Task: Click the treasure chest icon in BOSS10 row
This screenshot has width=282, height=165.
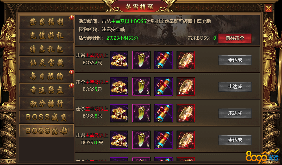Action: (x=119, y=140)
